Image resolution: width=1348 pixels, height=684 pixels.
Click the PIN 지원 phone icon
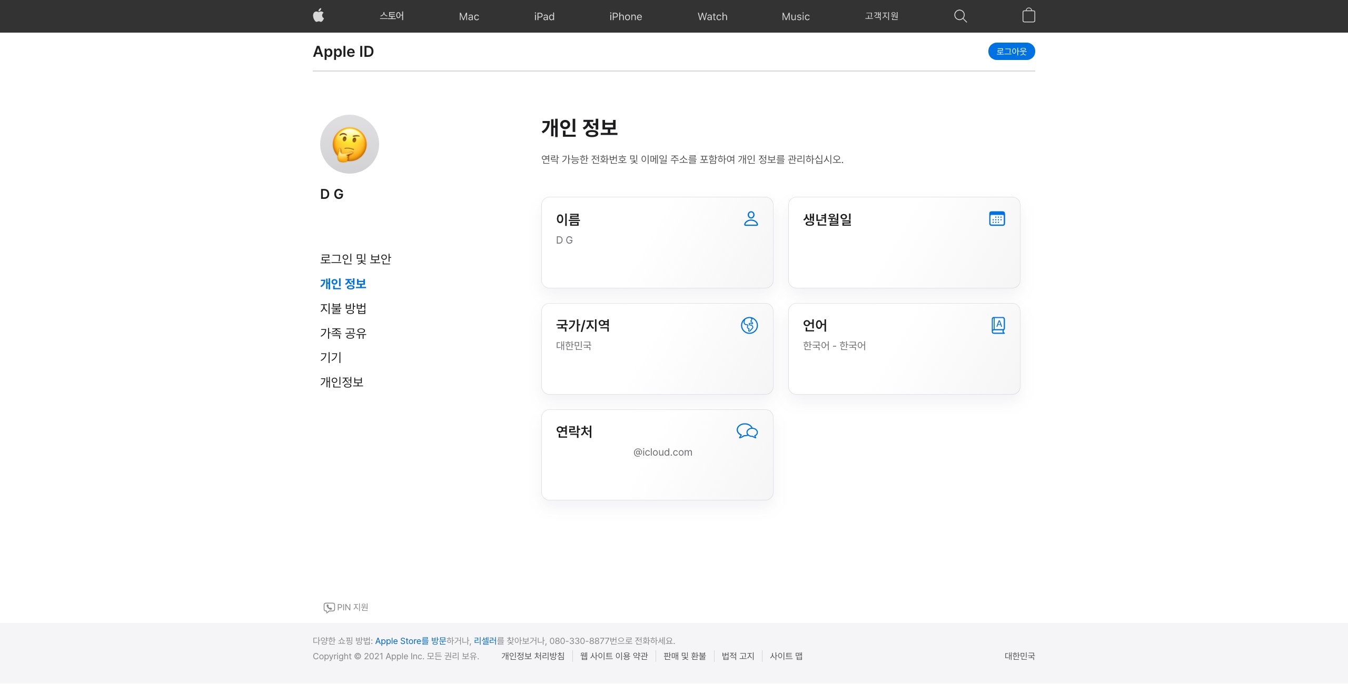click(329, 608)
